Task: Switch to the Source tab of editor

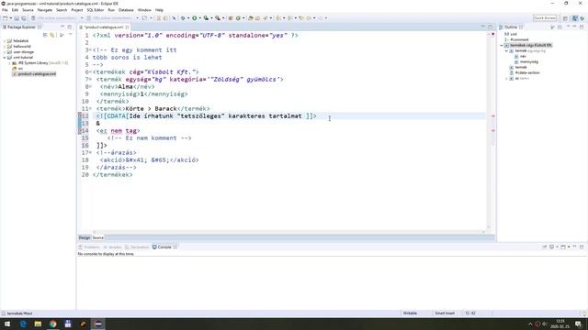Action: tap(98, 237)
